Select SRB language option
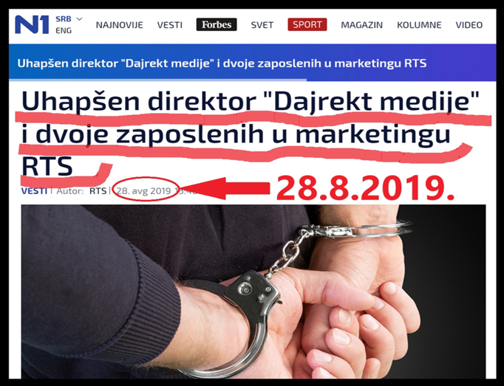Viewport: 504px width, 386px height. pos(63,19)
